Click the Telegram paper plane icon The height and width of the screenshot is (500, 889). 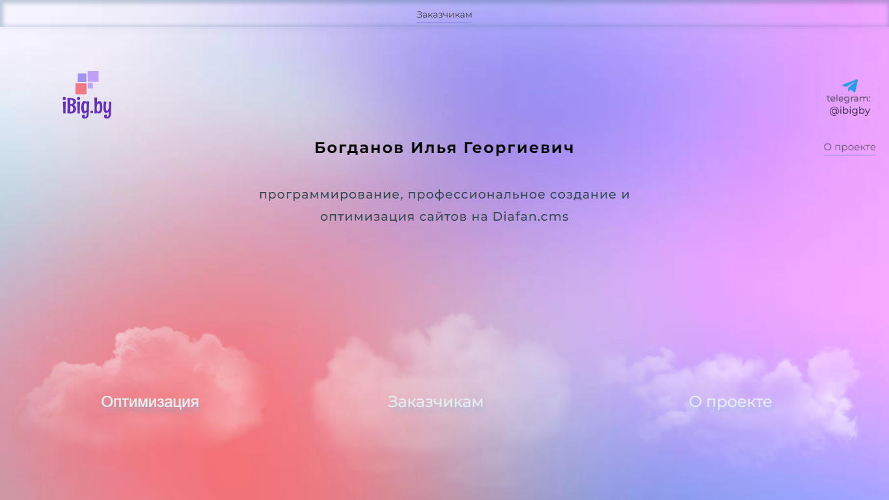pos(849,85)
